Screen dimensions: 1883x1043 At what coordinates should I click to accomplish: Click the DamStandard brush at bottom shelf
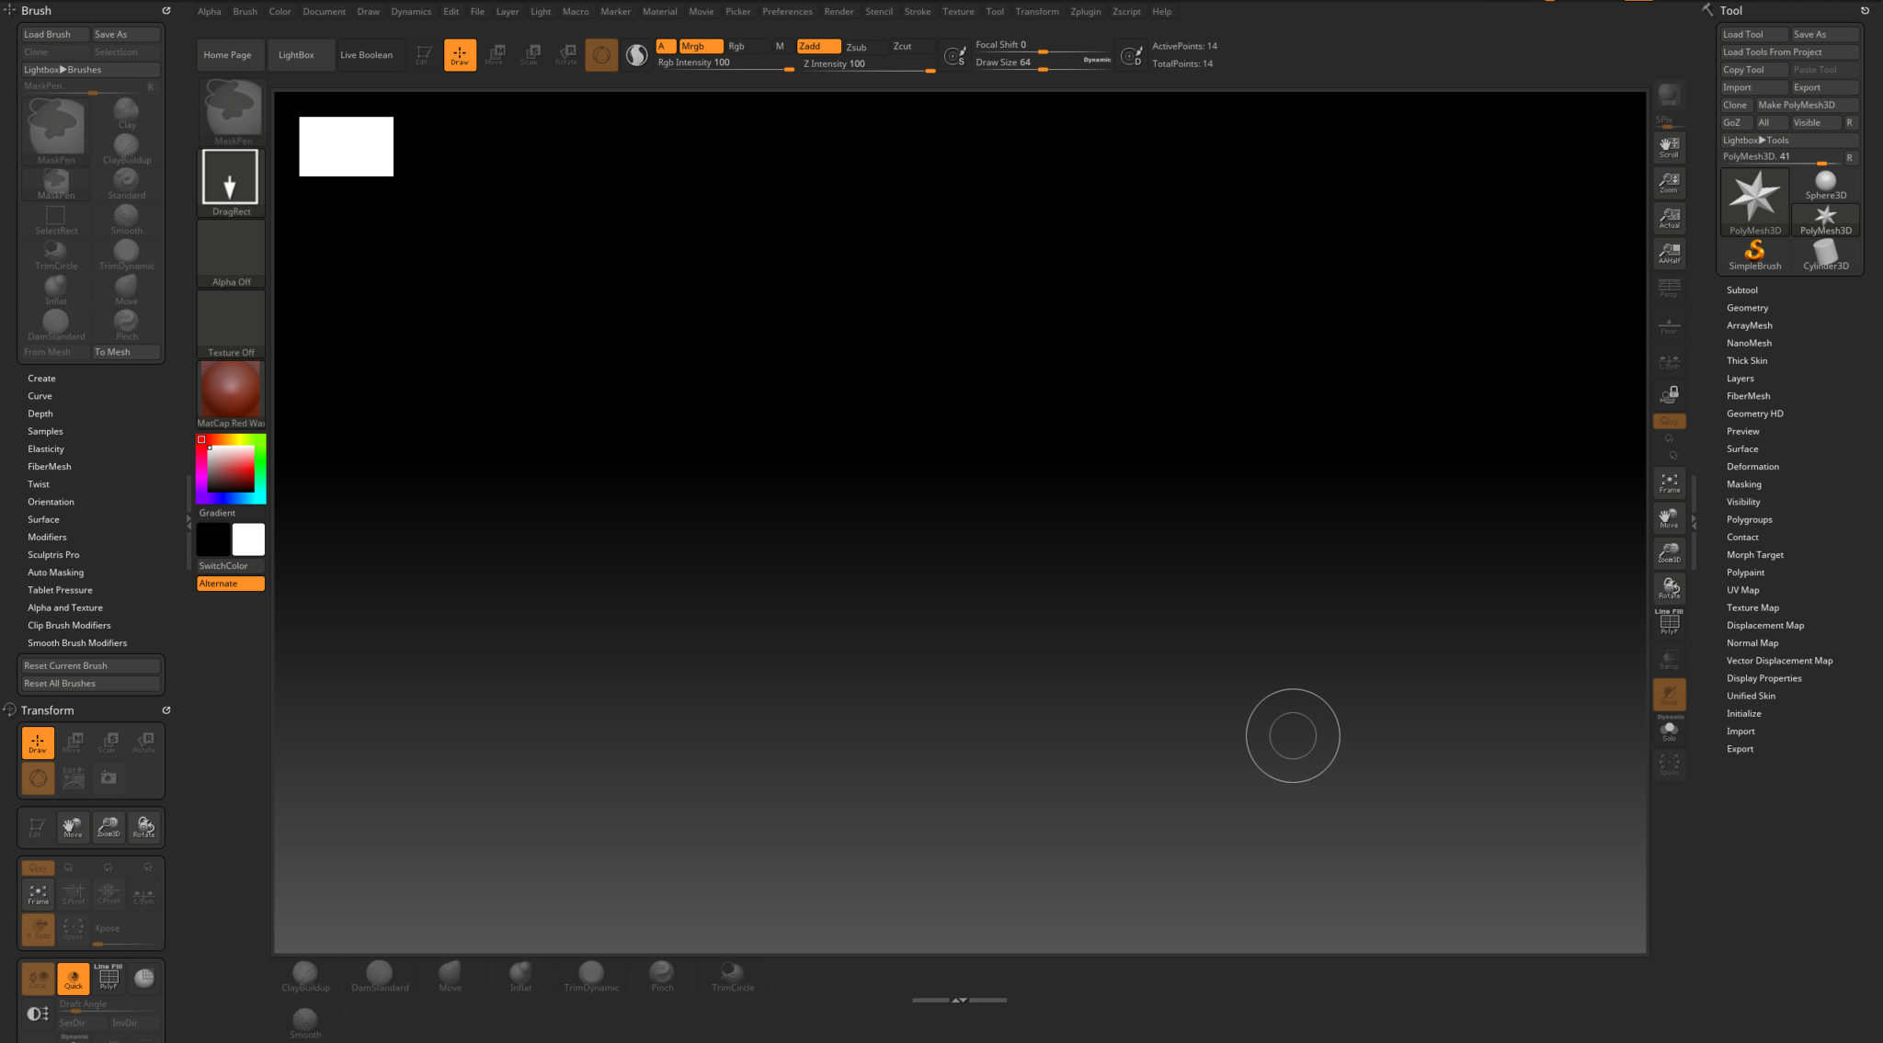point(379,976)
